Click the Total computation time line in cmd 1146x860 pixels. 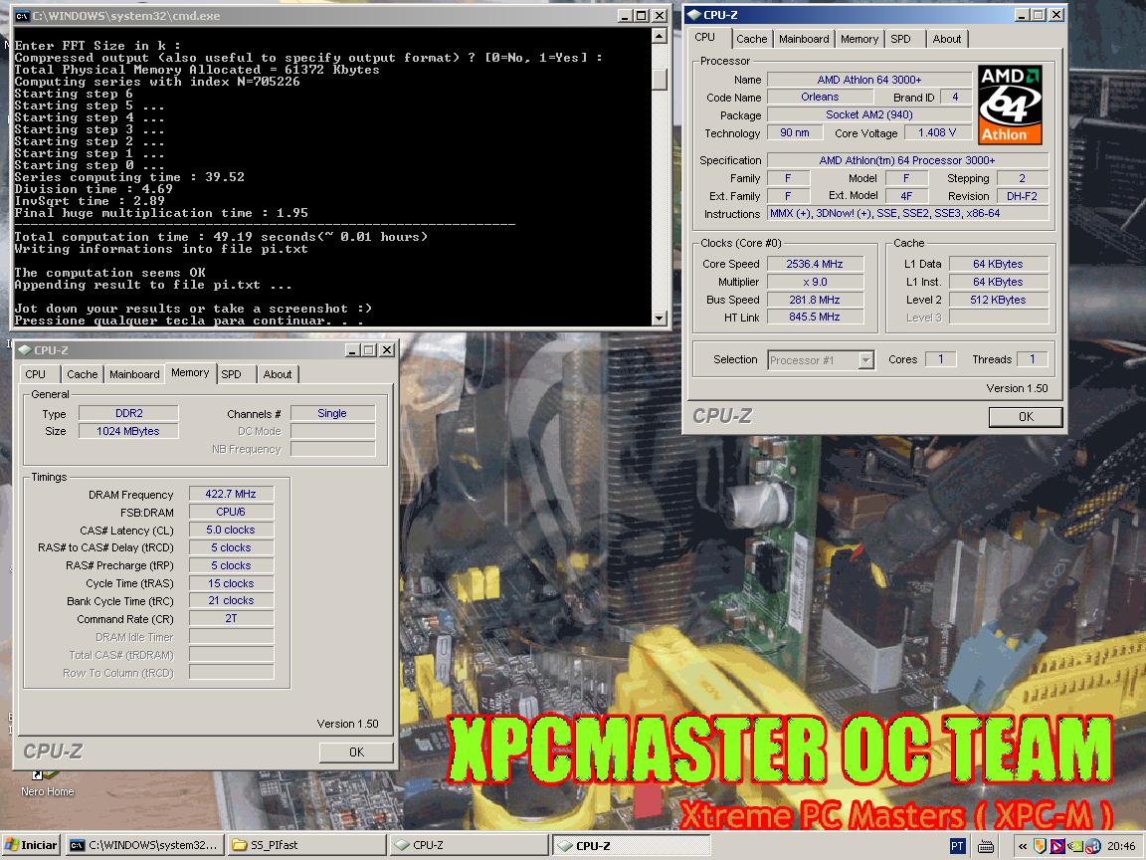[221, 237]
